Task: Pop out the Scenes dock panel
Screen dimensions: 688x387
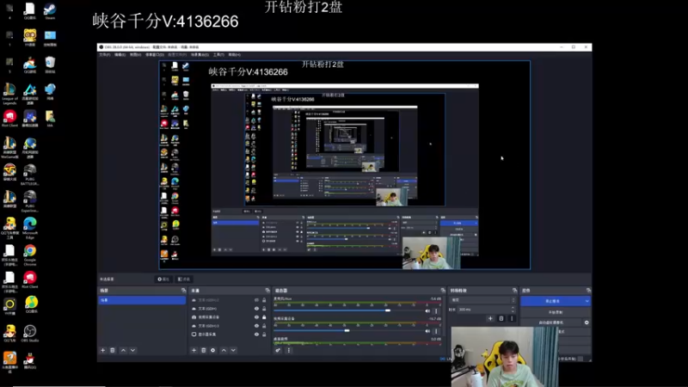Action: coord(183,291)
